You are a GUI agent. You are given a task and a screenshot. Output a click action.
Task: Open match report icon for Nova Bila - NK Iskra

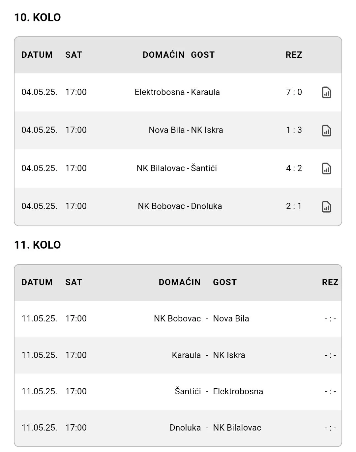pyautogui.click(x=326, y=131)
